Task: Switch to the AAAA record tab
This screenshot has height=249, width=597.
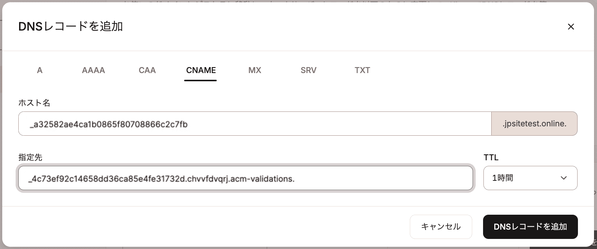Action: click(x=93, y=70)
